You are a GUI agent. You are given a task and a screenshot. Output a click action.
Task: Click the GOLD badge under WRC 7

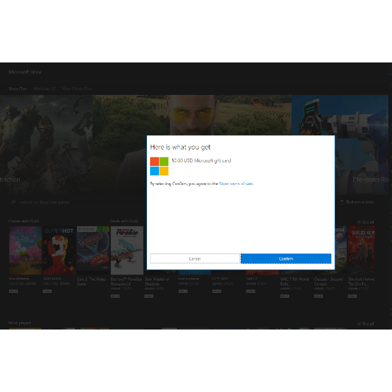[284, 296]
